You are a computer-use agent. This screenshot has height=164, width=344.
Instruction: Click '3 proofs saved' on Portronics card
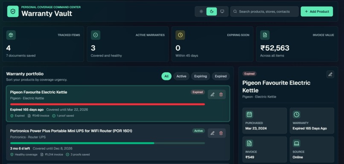click(x=78, y=155)
